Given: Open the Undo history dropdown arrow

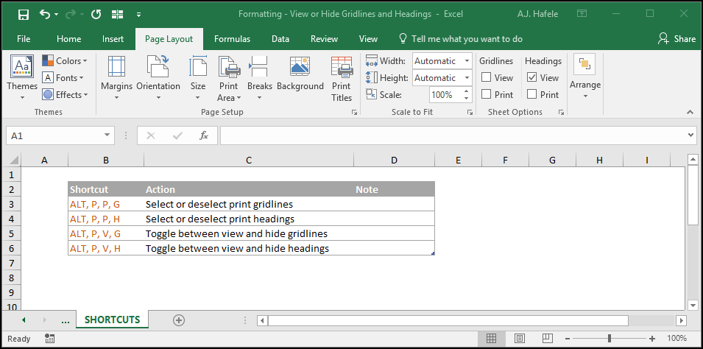Looking at the screenshot, I should click(57, 14).
